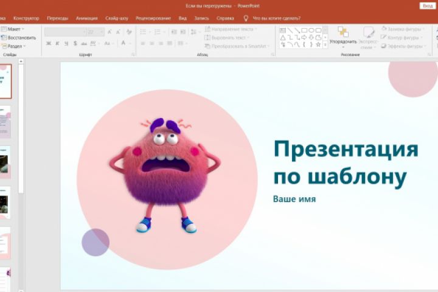The width and height of the screenshot is (438, 292).
Task: Click the font color A swatch
Action: coord(123,43)
